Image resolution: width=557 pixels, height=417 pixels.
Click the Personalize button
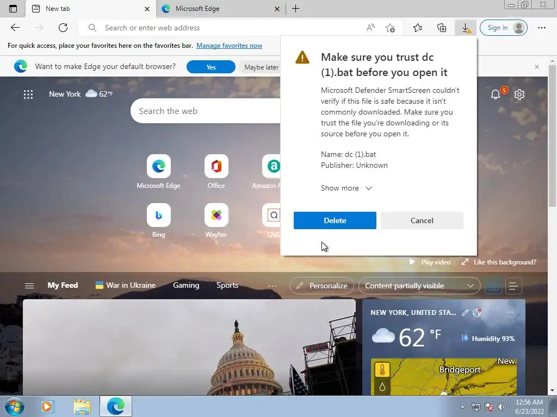[321, 286]
